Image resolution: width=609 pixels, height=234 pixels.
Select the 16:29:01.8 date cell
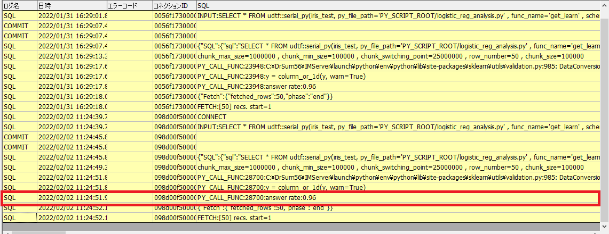[72, 16]
